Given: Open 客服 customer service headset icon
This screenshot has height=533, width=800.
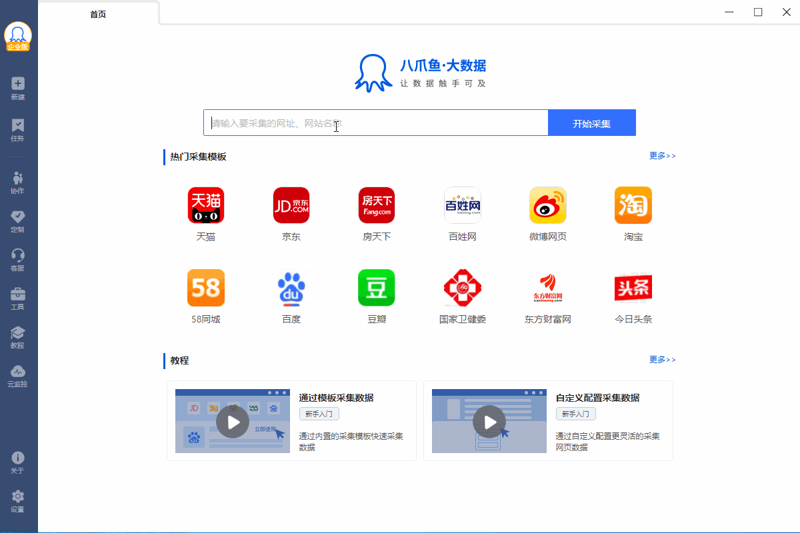Looking at the screenshot, I should 18,255.
